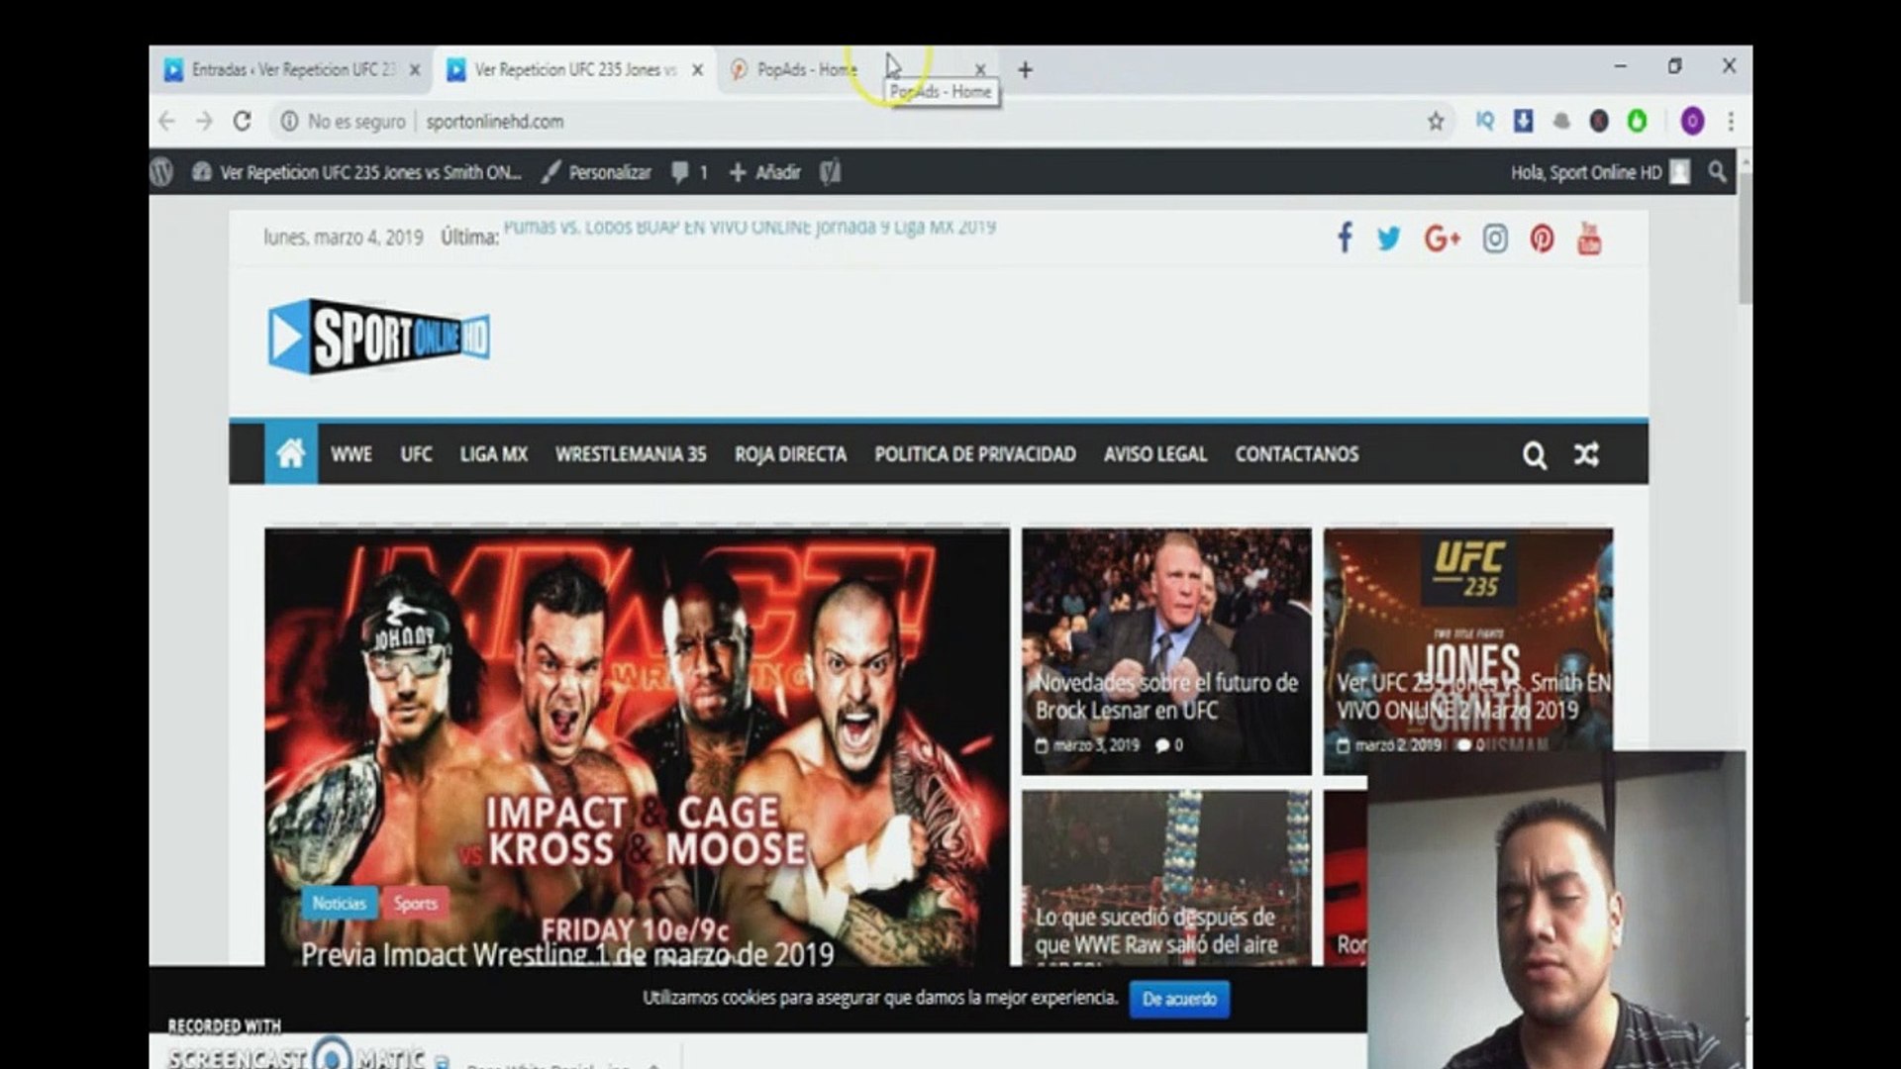Open the site search magnifier in navigation
This screenshot has height=1069, width=1901.
[x=1534, y=455]
